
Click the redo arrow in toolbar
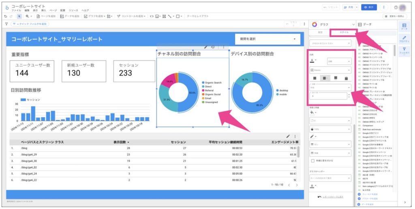11,16
